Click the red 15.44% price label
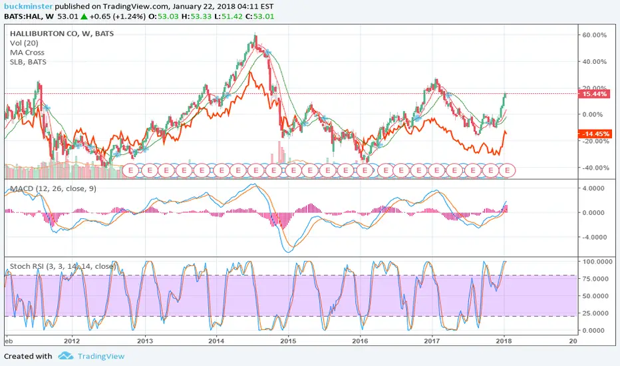 594,94
